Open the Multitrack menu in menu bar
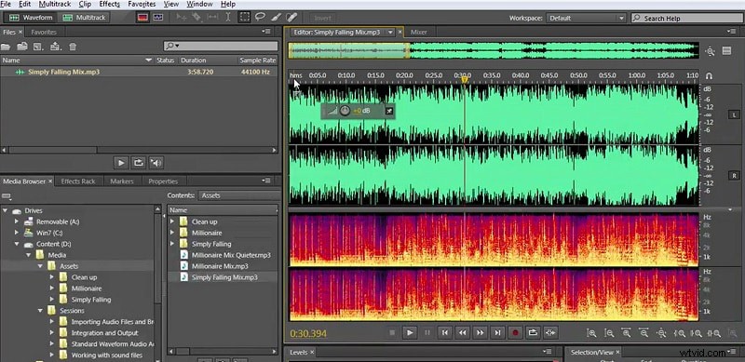The image size is (745, 362). click(55, 4)
